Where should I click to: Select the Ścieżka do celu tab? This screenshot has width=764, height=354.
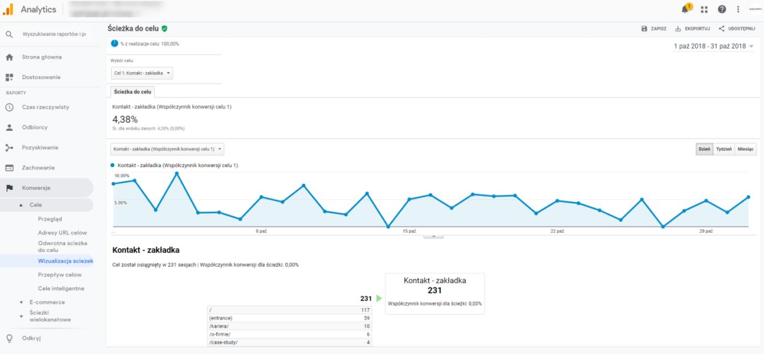[x=133, y=91]
